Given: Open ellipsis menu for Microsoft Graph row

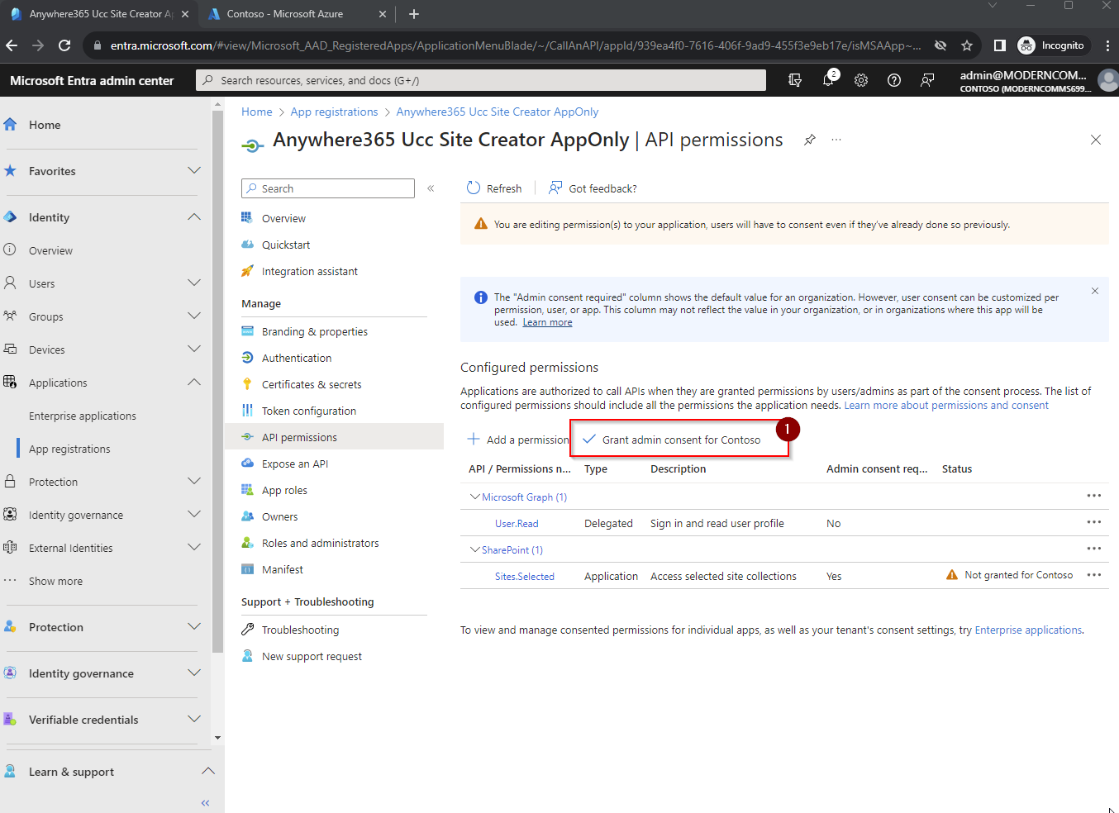Looking at the screenshot, I should [x=1094, y=496].
